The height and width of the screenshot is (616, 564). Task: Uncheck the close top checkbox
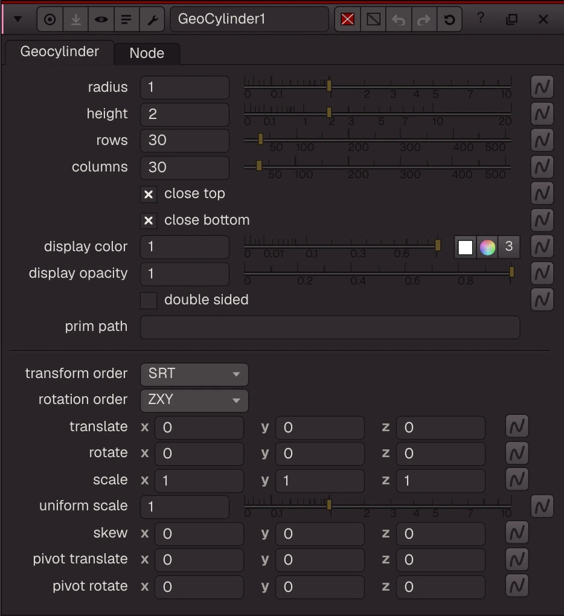(x=149, y=194)
